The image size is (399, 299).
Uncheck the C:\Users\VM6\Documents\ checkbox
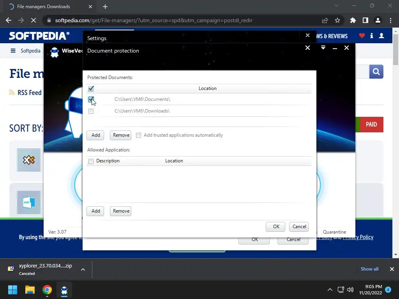(91, 99)
